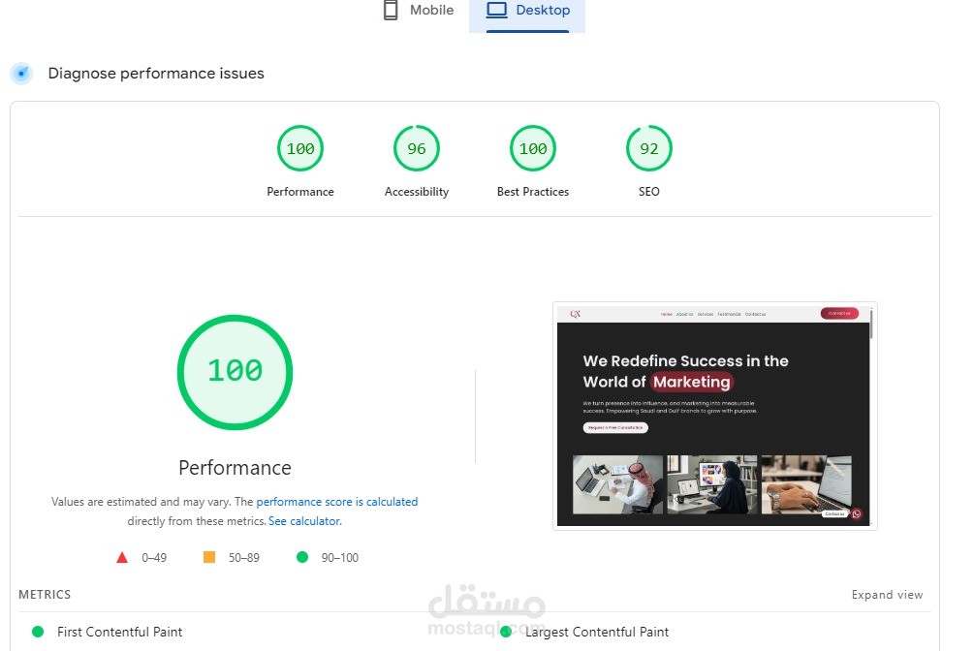Screen dimensions: 974x651
Task: Click the First Contentful Paint metric text
Action: (x=120, y=632)
